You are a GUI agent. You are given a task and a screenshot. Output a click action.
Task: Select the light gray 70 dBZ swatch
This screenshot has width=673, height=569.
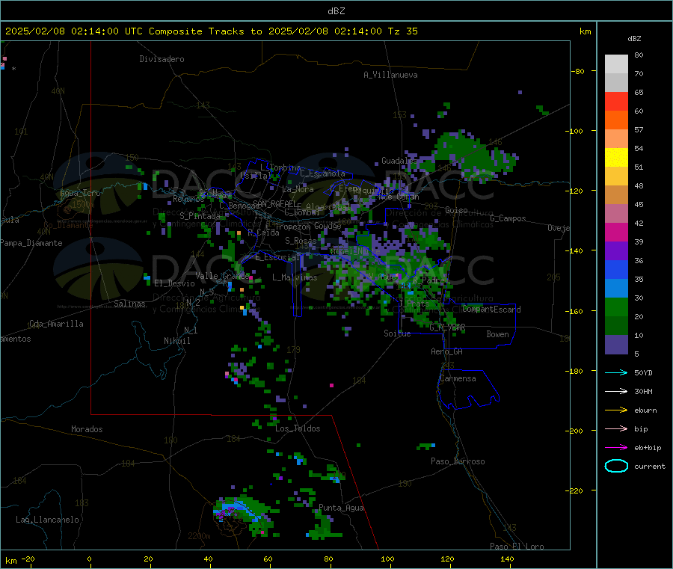coord(616,64)
